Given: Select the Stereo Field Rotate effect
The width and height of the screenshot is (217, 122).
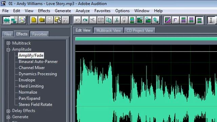Looking at the screenshot, I should (x=35, y=104).
